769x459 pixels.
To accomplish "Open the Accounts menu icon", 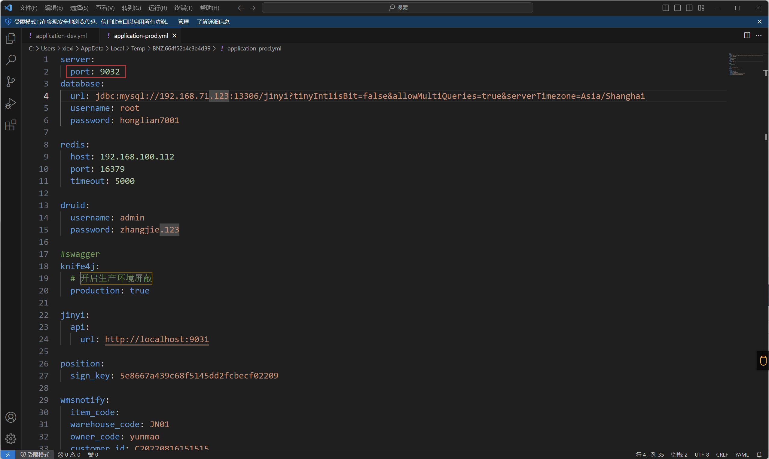I will point(11,417).
